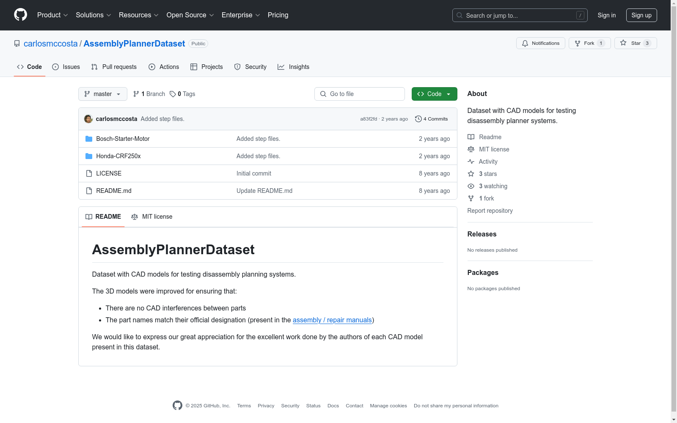
Task: Click the Report repository link
Action: pyautogui.click(x=490, y=211)
